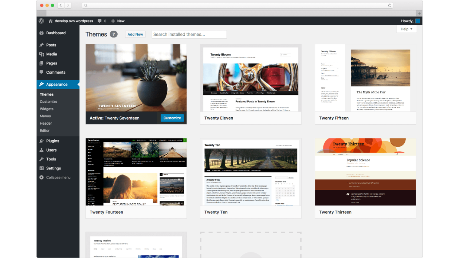Click the New label in admin bar
This screenshot has height=258, width=459.
tap(121, 21)
